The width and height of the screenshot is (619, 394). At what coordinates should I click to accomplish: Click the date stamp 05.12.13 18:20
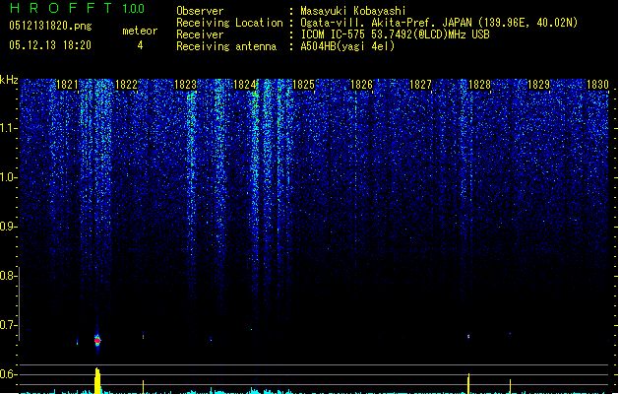pos(50,45)
